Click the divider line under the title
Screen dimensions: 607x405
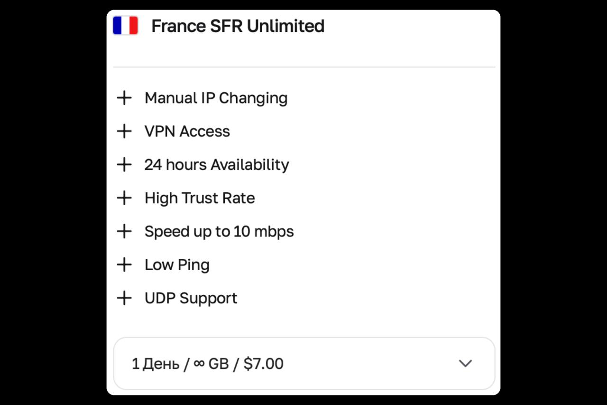pyautogui.click(x=304, y=67)
